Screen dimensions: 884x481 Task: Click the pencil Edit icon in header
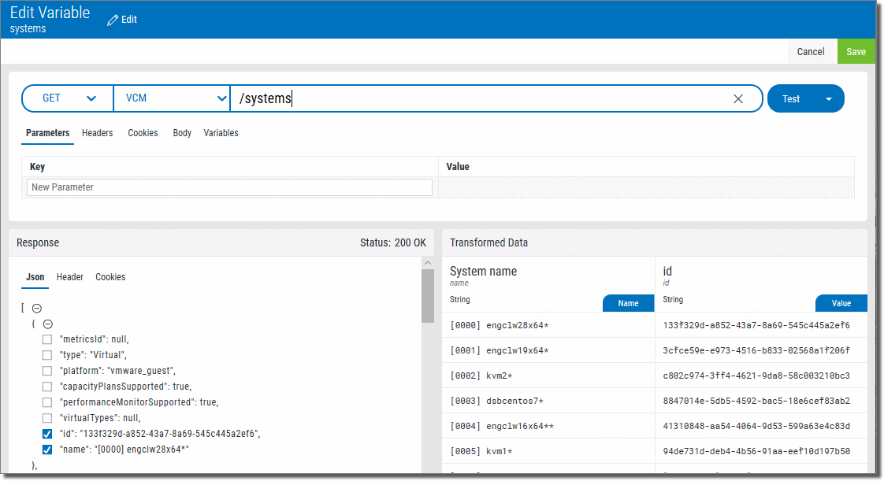pyautogui.click(x=113, y=19)
